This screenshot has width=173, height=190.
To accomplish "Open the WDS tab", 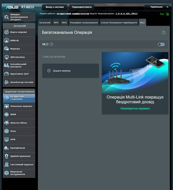I will [64, 22].
